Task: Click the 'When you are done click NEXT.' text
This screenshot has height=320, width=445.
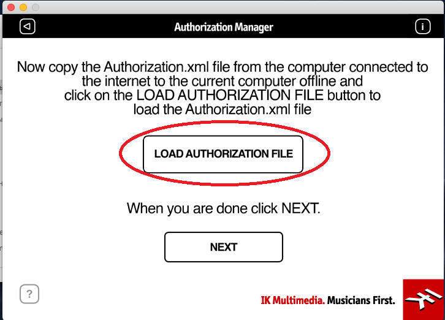Action: pyautogui.click(x=224, y=208)
